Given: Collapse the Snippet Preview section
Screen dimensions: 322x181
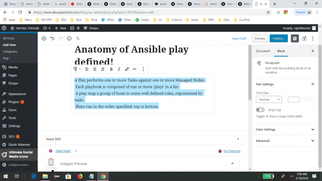Looking at the screenshot, I should [232, 163].
